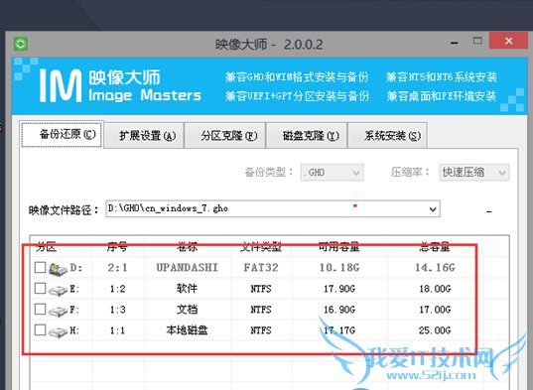The height and width of the screenshot is (390, 533).
Task: Click the 总容量 column header
Action: [435, 247]
